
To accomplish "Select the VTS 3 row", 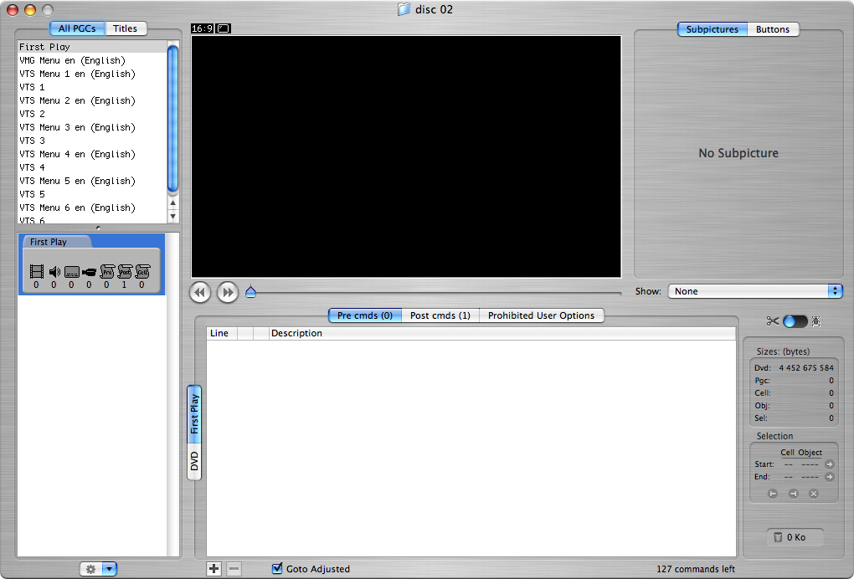I will click(92, 141).
